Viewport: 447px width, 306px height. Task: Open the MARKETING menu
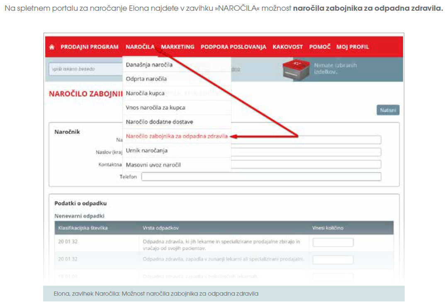pyautogui.click(x=177, y=47)
